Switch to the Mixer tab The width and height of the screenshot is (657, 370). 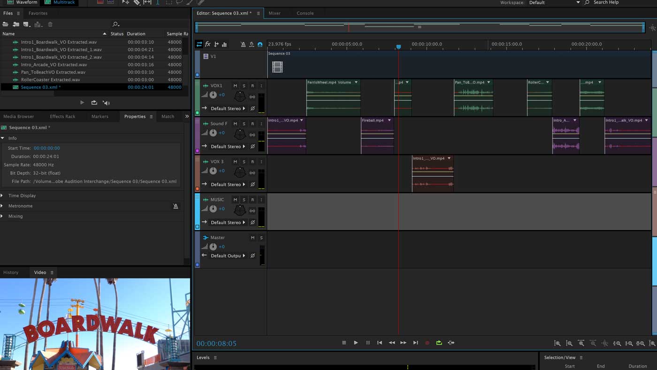click(275, 13)
